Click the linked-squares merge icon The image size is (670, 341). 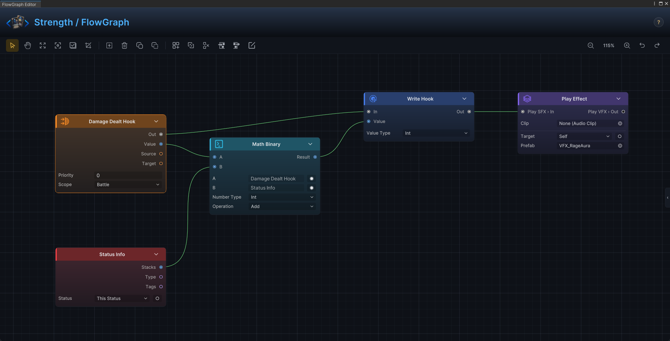tap(191, 45)
